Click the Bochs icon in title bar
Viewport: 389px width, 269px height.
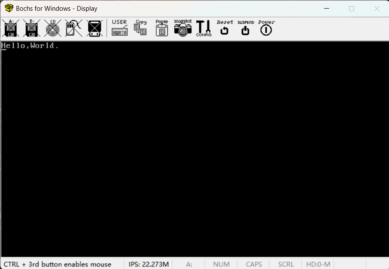(x=9, y=8)
